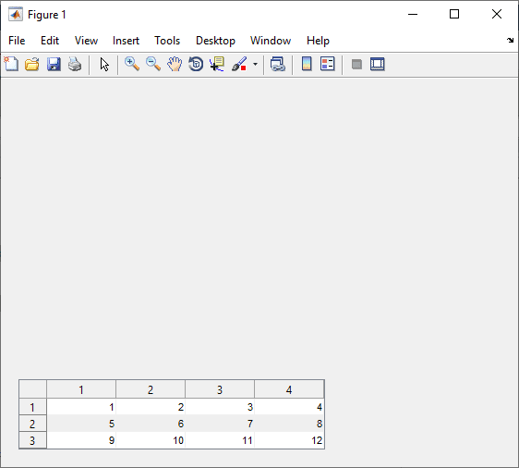This screenshot has width=519, height=468.
Task: Print the figure via printer icon
Action: click(x=75, y=64)
